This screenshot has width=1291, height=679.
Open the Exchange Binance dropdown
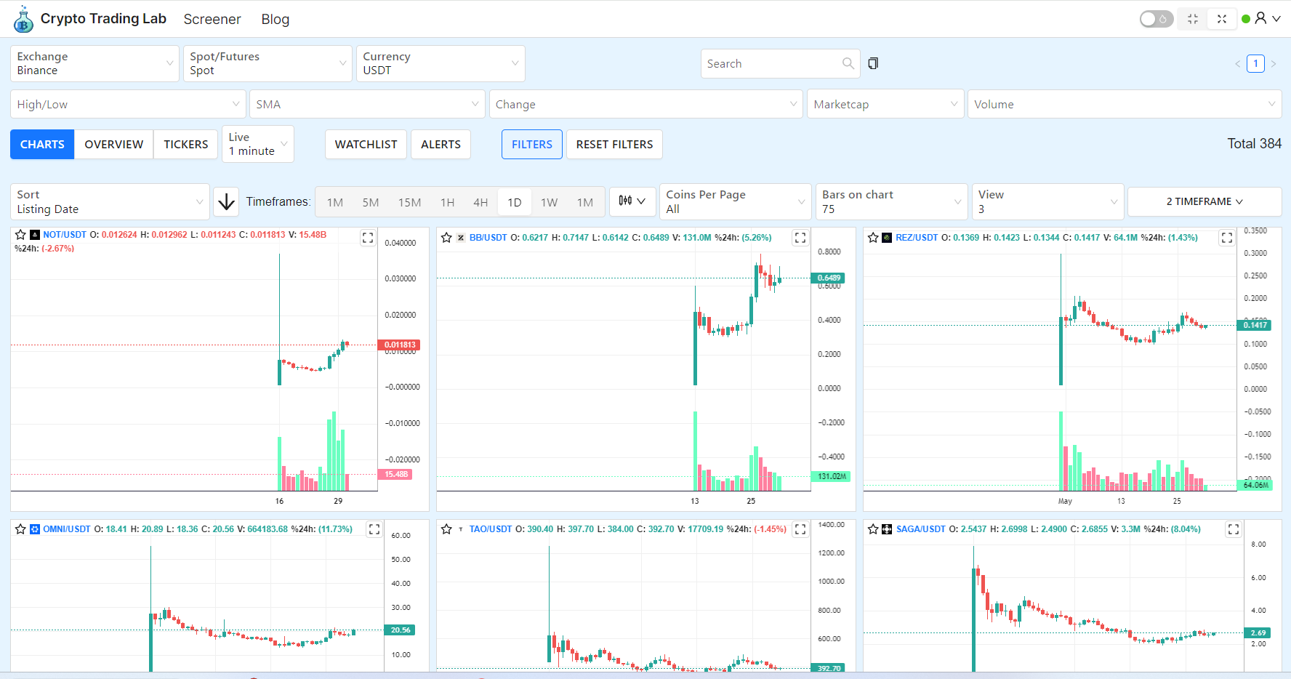(x=94, y=63)
